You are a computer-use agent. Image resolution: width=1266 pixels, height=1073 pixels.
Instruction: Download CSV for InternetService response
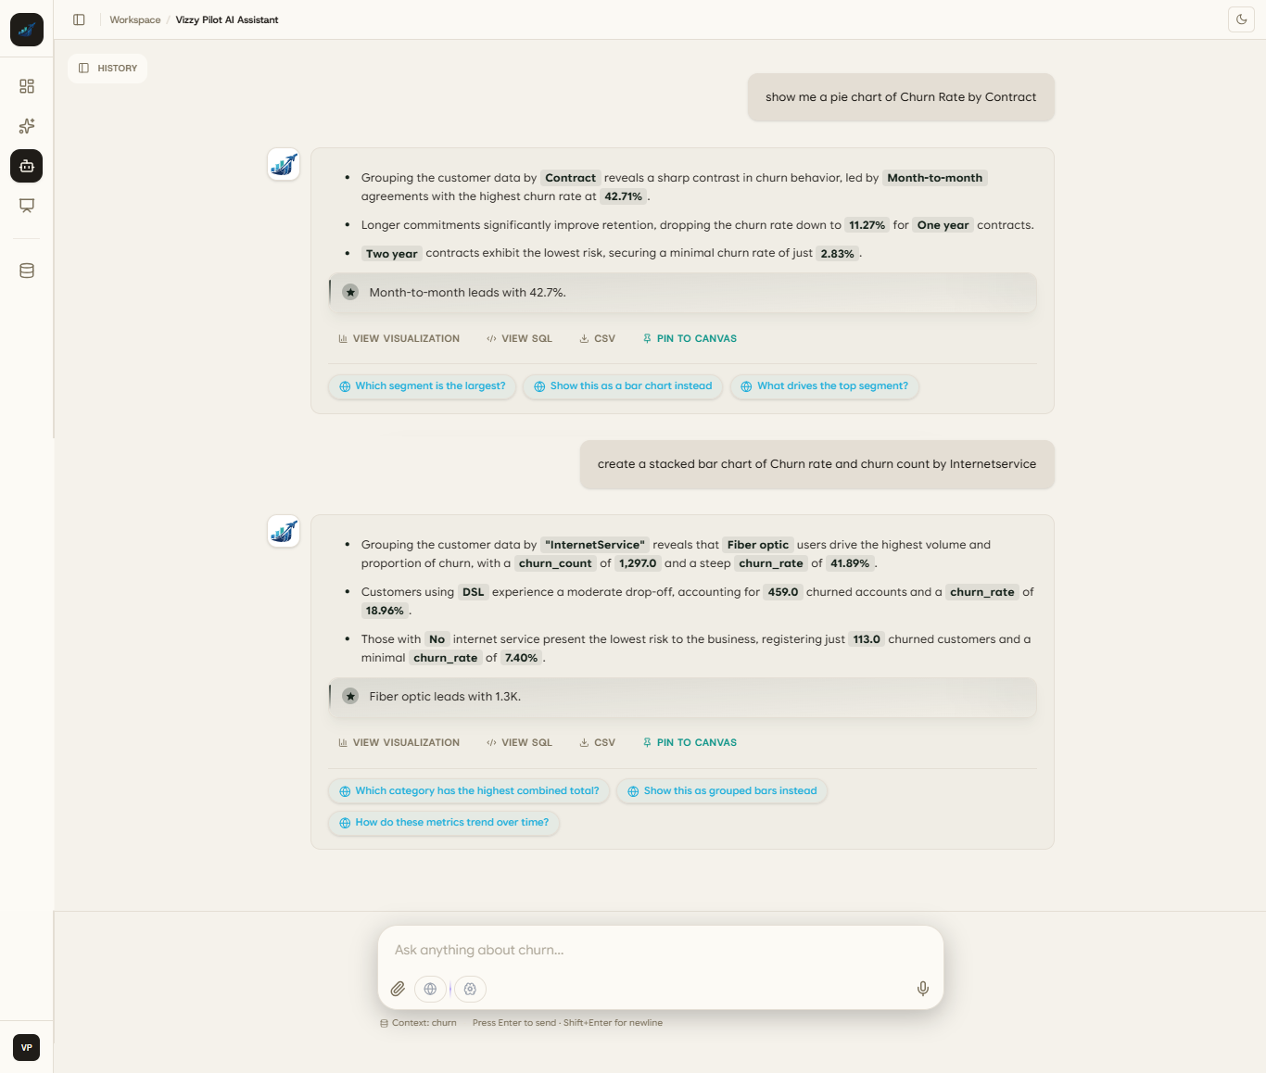click(597, 743)
